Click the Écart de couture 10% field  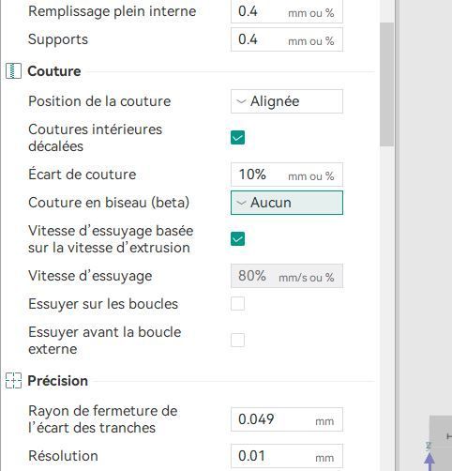point(287,175)
